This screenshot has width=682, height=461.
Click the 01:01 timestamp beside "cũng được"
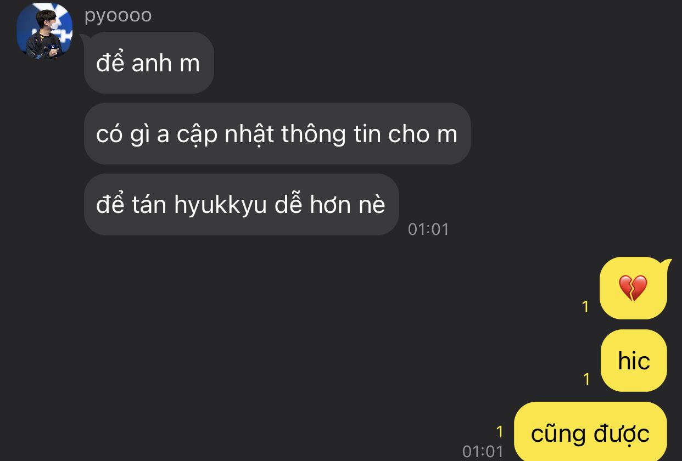click(483, 452)
